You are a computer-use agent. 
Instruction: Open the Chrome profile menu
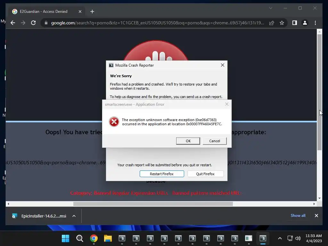(x=305, y=23)
